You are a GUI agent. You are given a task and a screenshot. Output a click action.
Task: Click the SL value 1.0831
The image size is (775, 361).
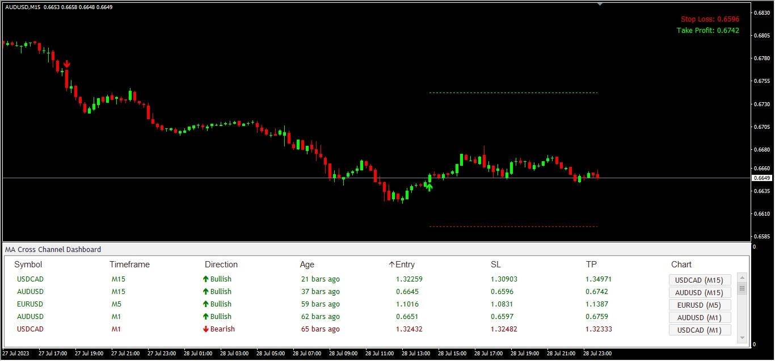502,304
